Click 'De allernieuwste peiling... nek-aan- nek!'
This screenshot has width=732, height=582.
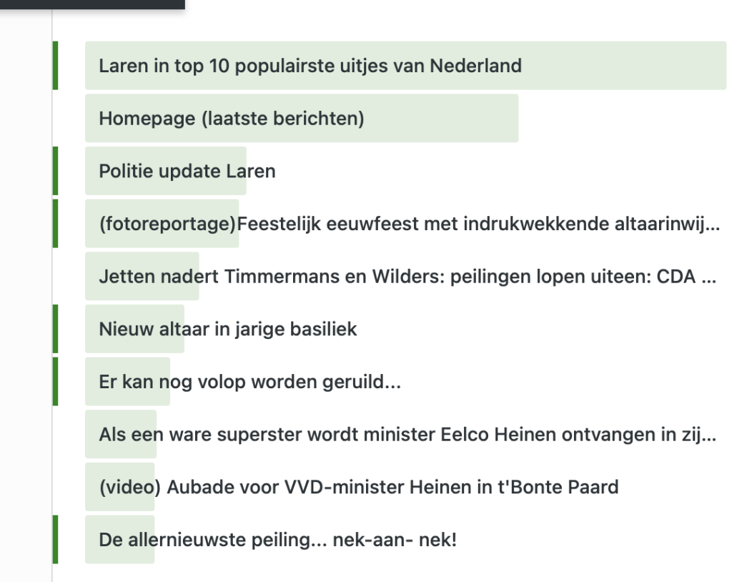(x=277, y=540)
